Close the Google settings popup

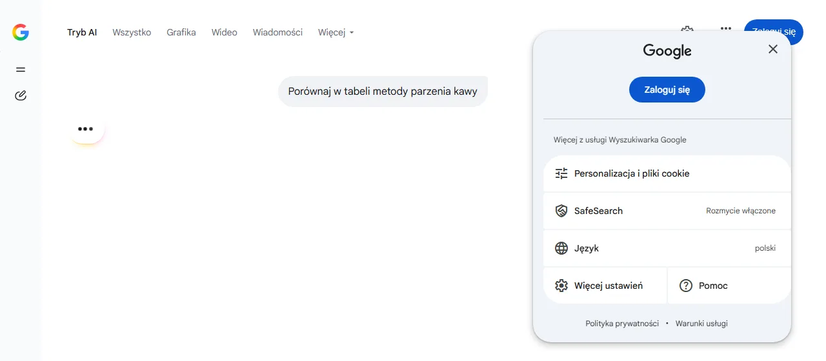click(773, 49)
